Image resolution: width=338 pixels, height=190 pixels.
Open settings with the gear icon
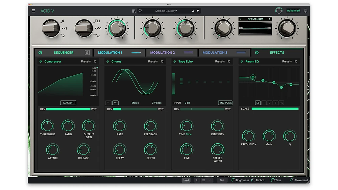(306, 11)
